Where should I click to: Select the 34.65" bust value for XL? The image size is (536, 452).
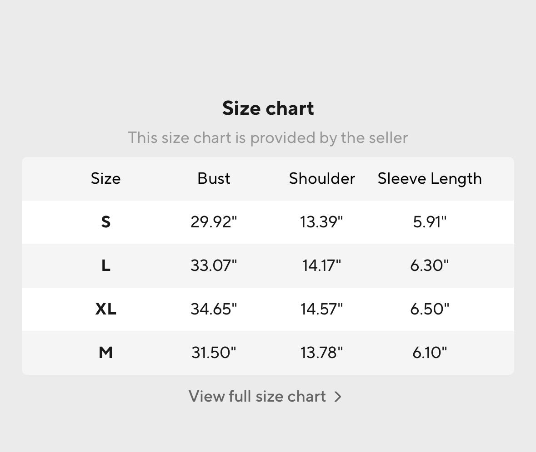tap(214, 309)
